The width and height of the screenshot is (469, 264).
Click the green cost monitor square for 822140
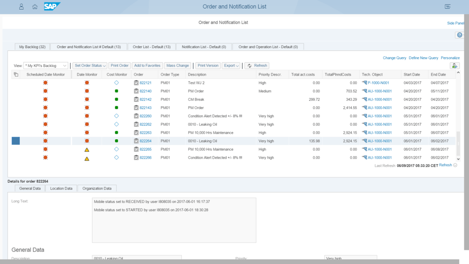tap(117, 91)
